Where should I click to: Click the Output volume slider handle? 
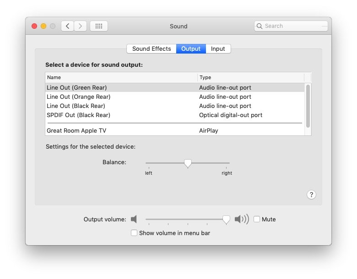pyautogui.click(x=226, y=220)
